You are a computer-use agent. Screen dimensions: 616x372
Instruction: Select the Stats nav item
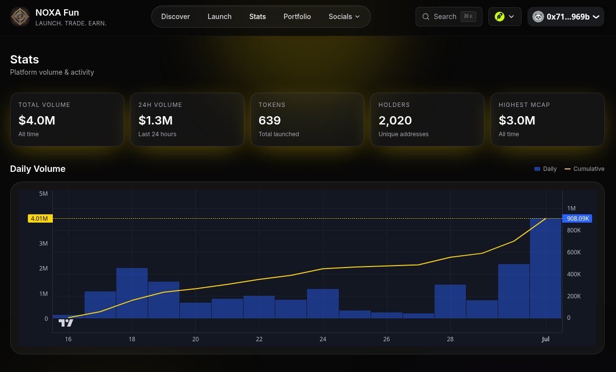tap(258, 17)
